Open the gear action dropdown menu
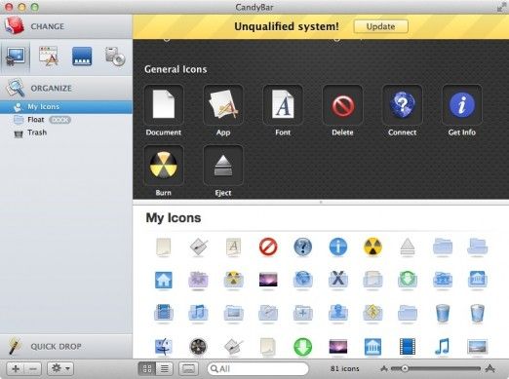Screen dimensions: 509x379 point(60,368)
